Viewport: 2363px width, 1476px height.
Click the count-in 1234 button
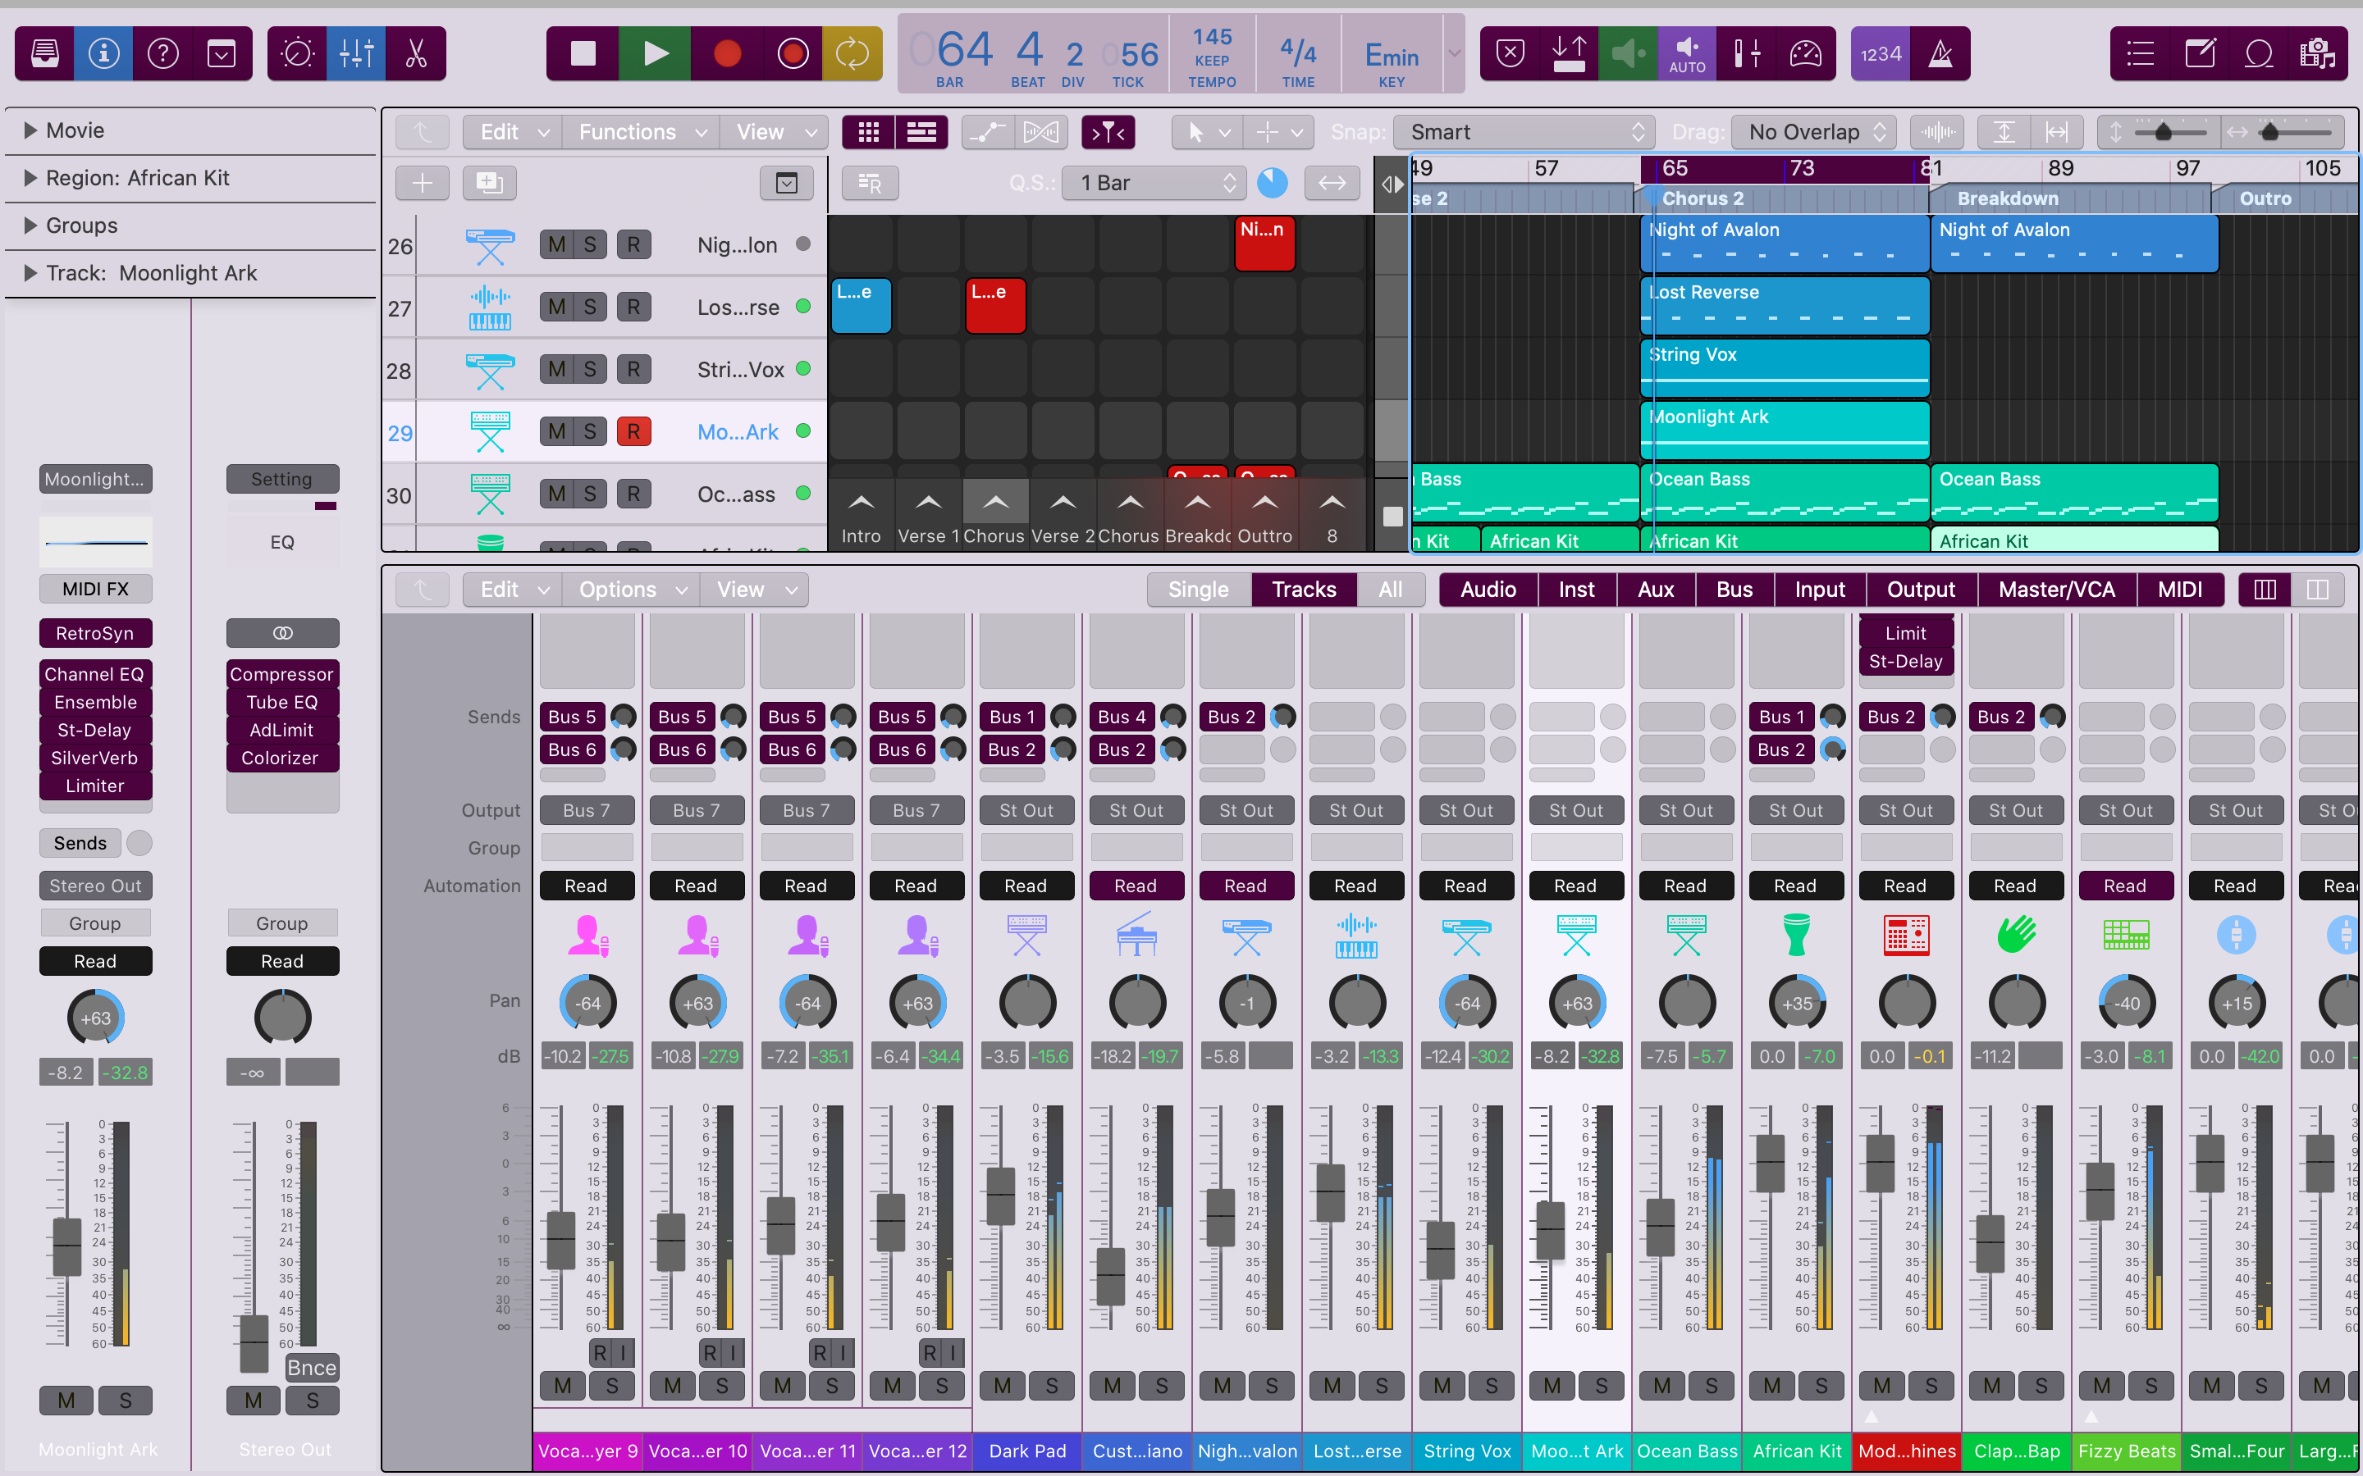(x=1880, y=53)
